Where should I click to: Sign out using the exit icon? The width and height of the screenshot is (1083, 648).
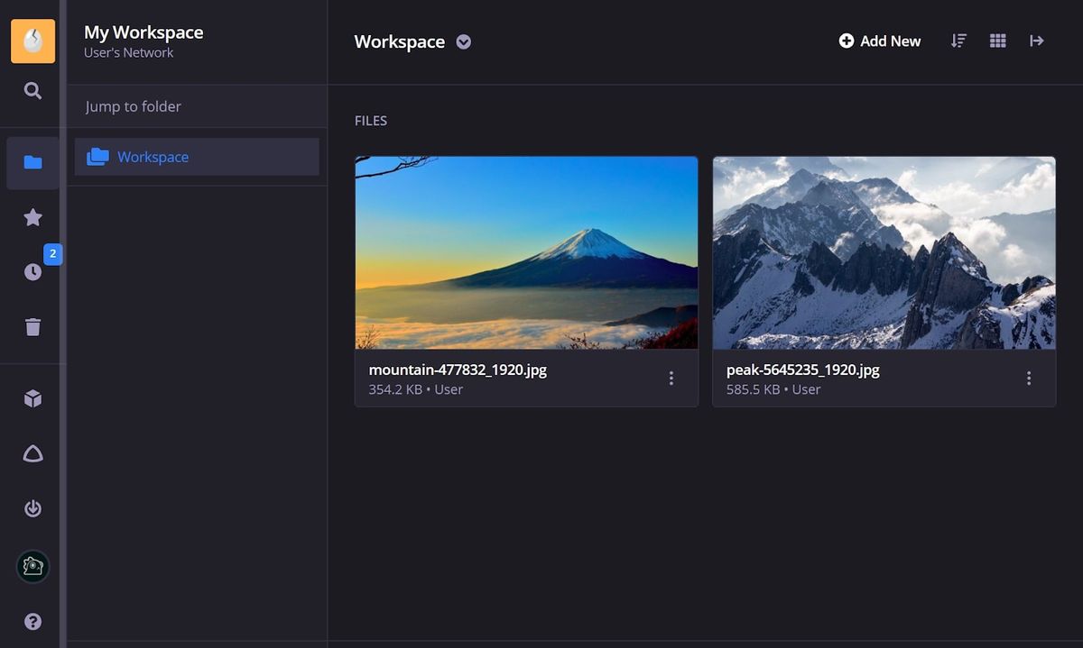click(32, 508)
